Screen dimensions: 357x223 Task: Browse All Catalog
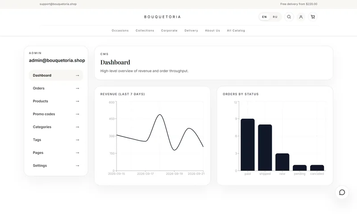pos(236,30)
